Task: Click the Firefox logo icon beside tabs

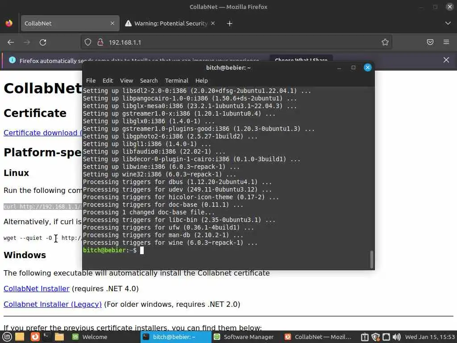Action: (x=9, y=23)
